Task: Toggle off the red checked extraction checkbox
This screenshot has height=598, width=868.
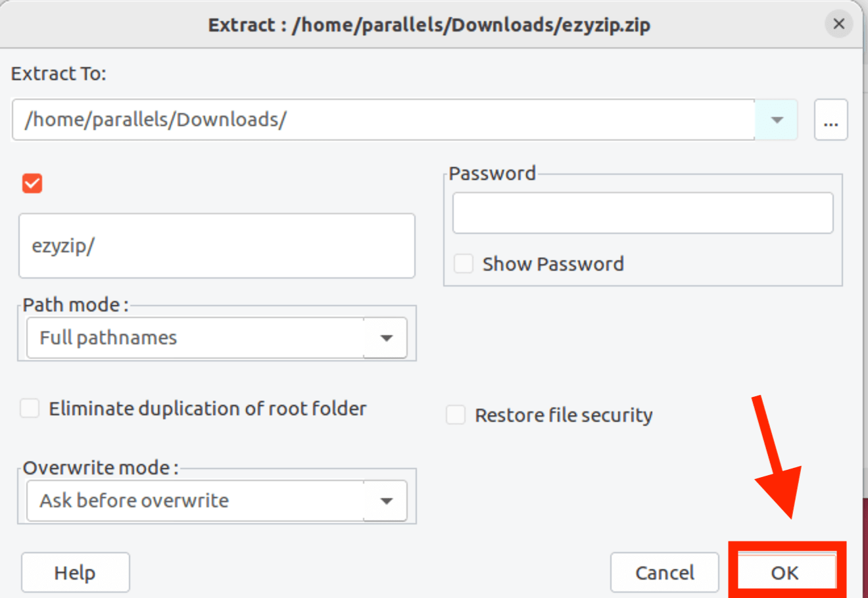Action: coord(32,183)
